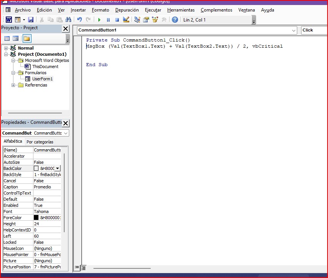This screenshot has width=328, height=278.
Task: Open the blue Help question mark icon
Action: 175,20
